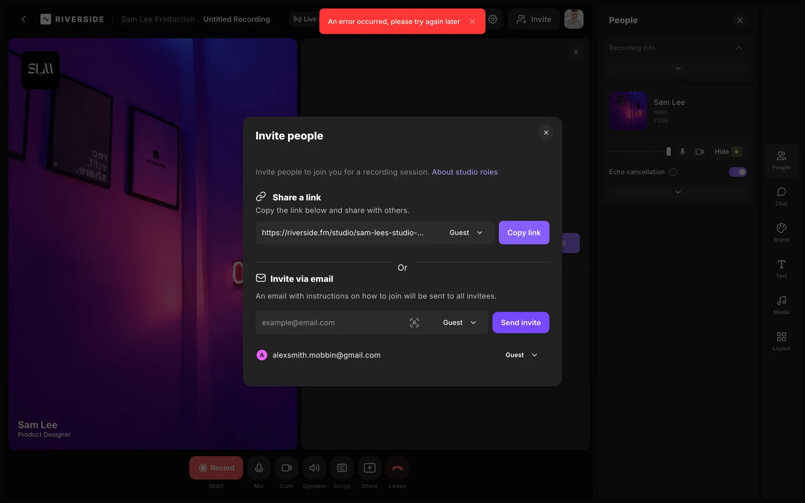Click the Share screen button
This screenshot has height=503, width=805.
[x=369, y=468]
